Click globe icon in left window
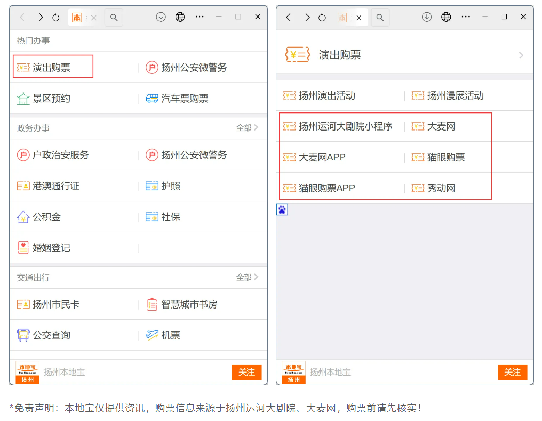 pos(180,17)
